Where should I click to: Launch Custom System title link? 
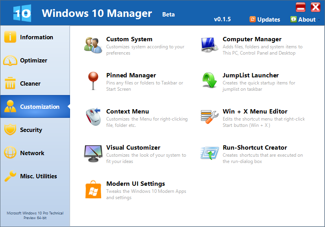pyautogui.click(x=129, y=39)
